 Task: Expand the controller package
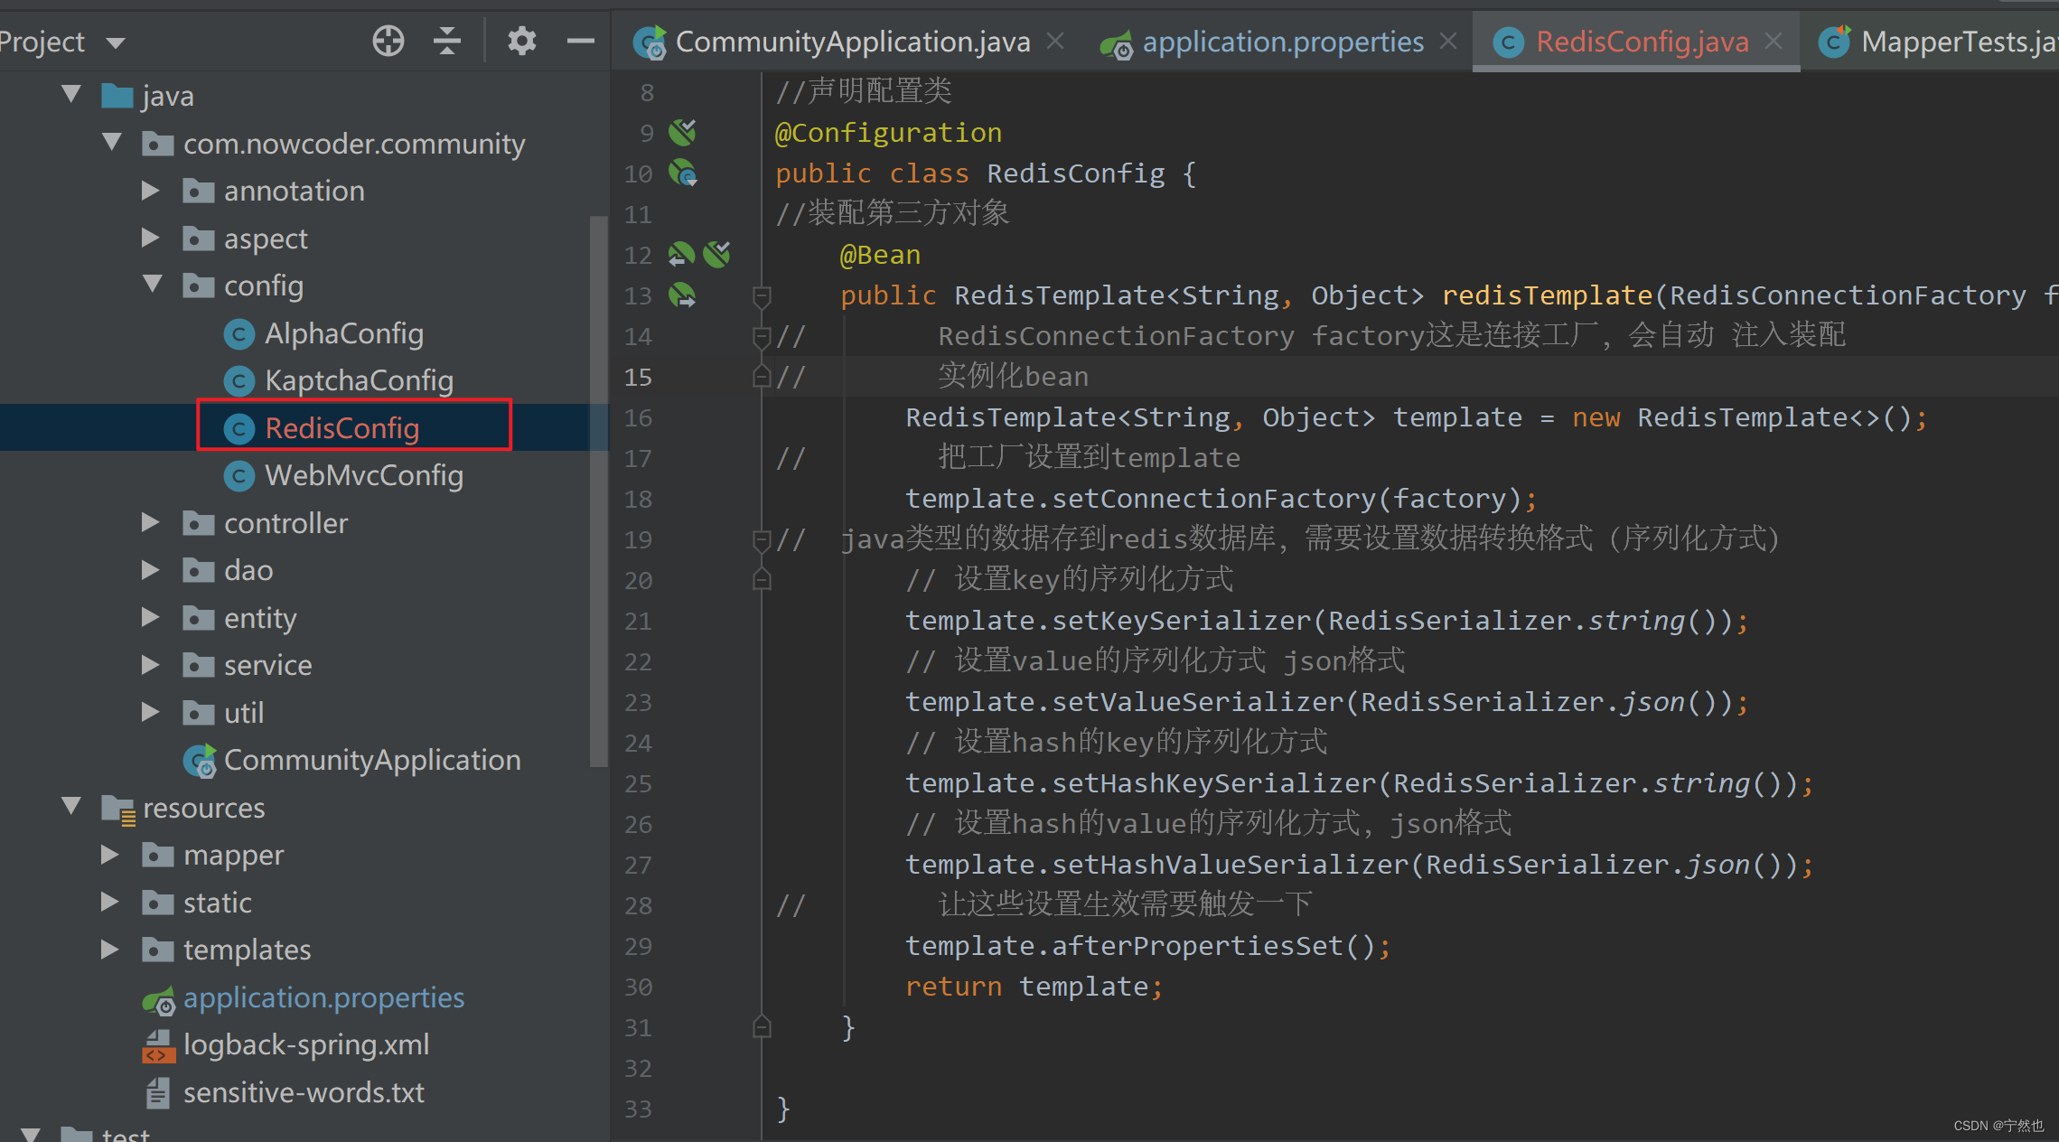(150, 522)
